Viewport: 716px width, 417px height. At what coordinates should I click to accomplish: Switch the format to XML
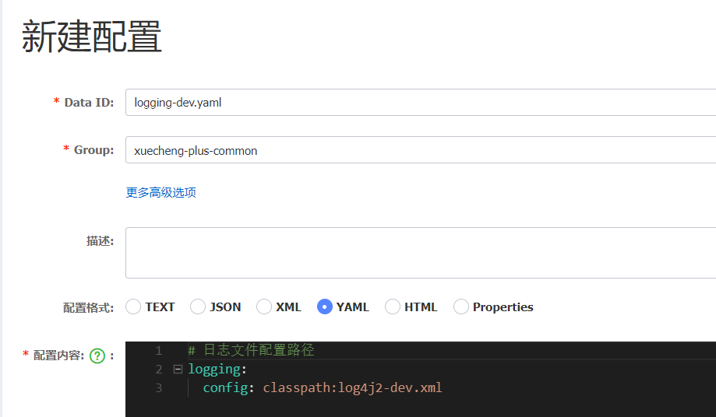click(264, 307)
